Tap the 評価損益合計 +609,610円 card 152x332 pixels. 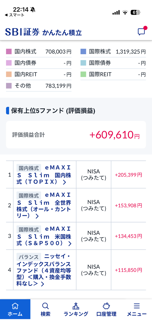click(x=76, y=135)
